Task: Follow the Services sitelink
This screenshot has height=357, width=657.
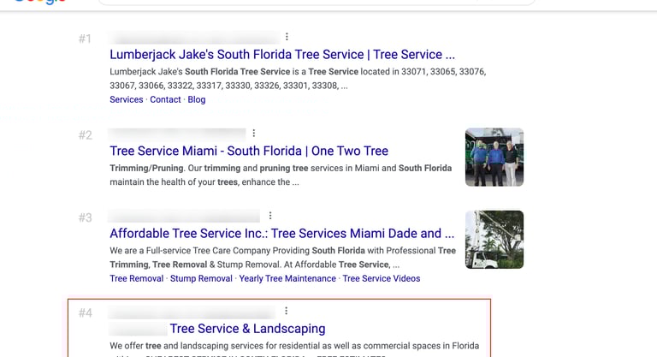Action: pos(127,100)
